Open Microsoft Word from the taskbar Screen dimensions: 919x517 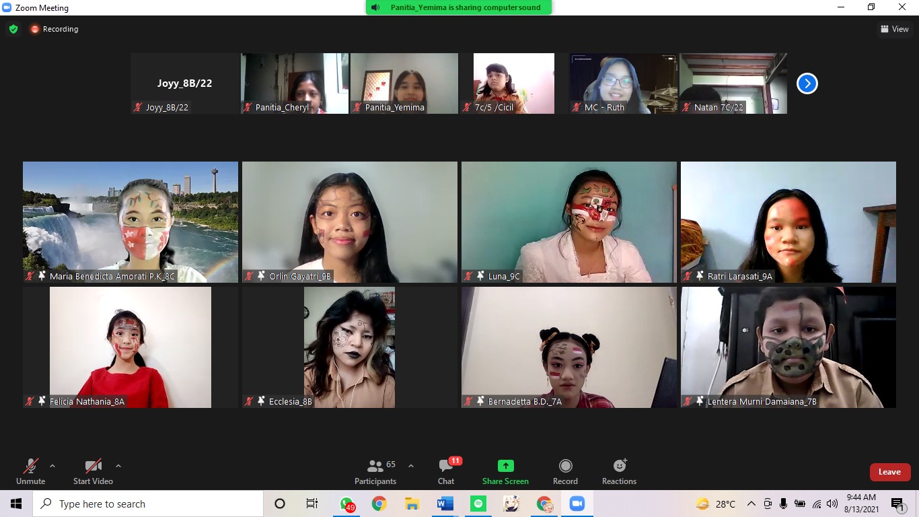[x=445, y=504]
